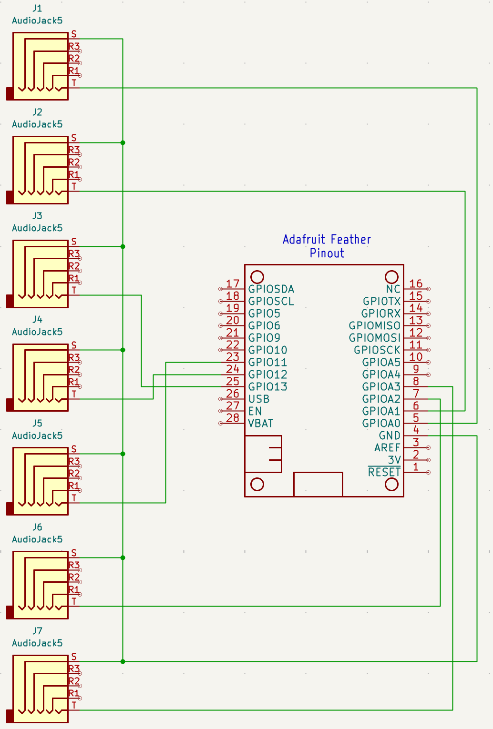The image size is (493, 729).
Task: Select the USB pin label
Action: tap(259, 399)
